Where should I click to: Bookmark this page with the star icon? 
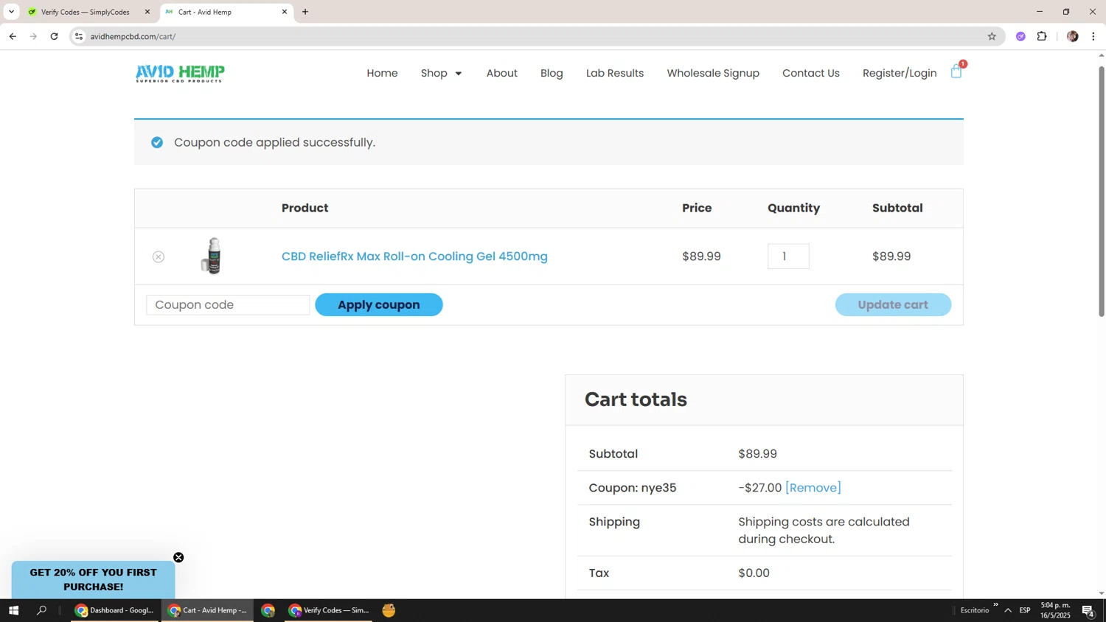[992, 36]
